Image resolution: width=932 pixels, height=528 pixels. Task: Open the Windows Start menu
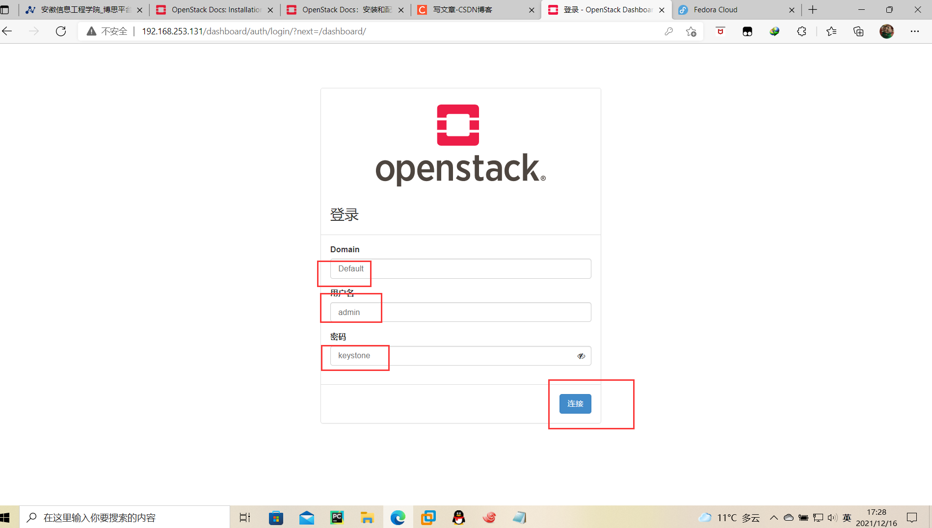click(x=6, y=517)
